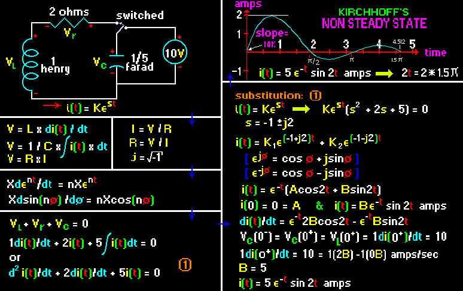This screenshot has width=463, height=291.
Task: Click the 'Vc' label beside the capacitor
Action: [100, 63]
